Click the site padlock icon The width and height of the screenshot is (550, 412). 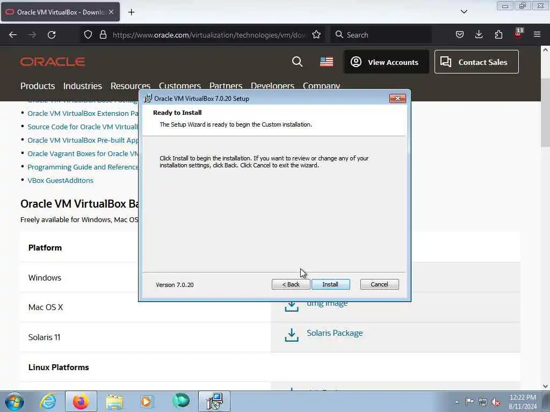103,35
